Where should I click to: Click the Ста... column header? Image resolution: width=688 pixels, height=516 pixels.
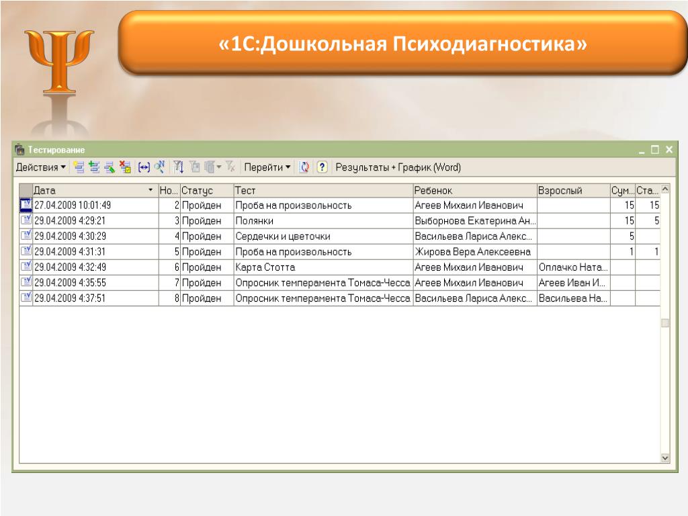pos(648,190)
